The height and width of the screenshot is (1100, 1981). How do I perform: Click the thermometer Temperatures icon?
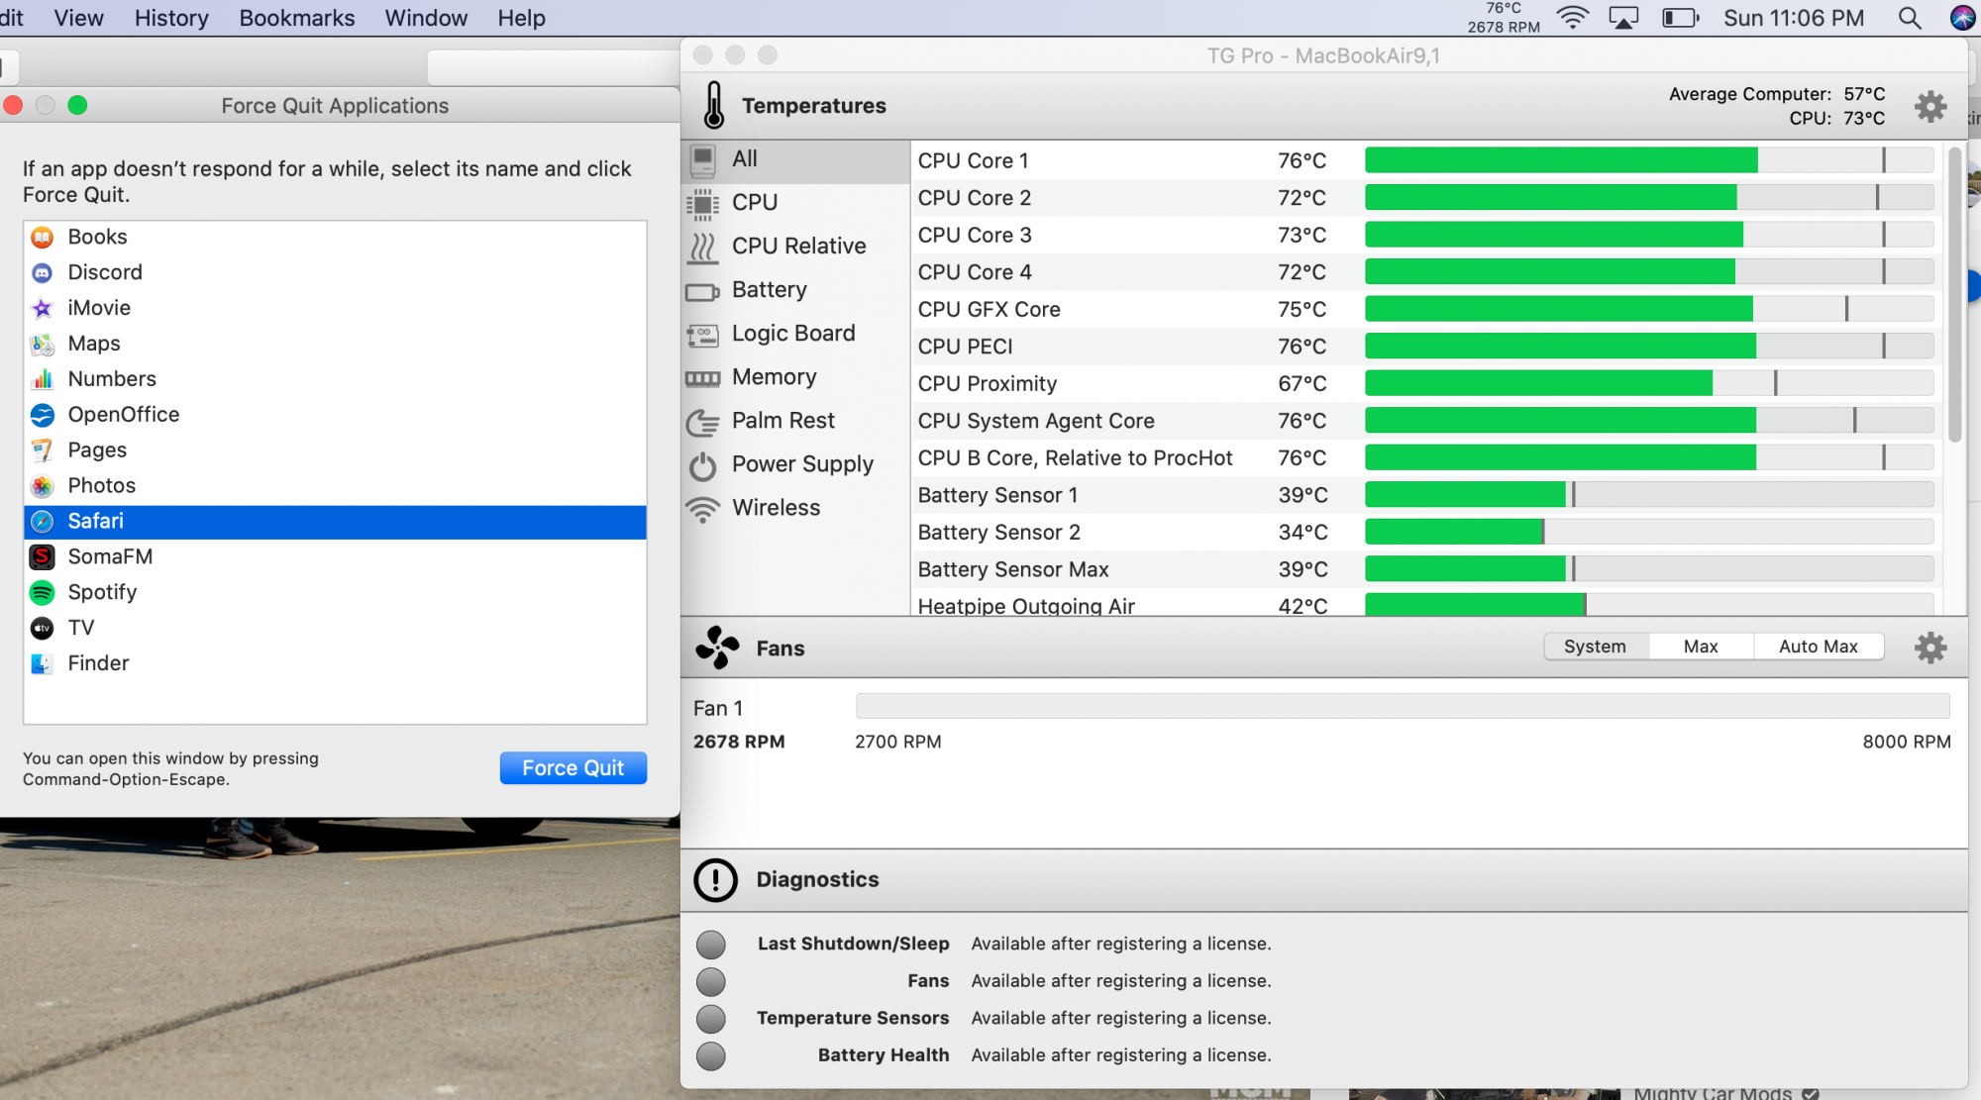pos(713,105)
